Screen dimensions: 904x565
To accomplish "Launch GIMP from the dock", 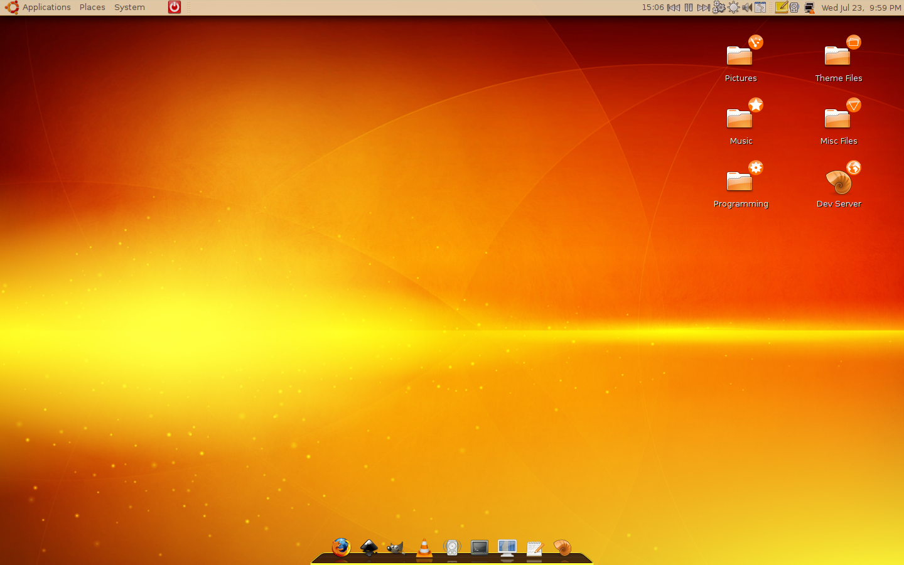I will [395, 548].
